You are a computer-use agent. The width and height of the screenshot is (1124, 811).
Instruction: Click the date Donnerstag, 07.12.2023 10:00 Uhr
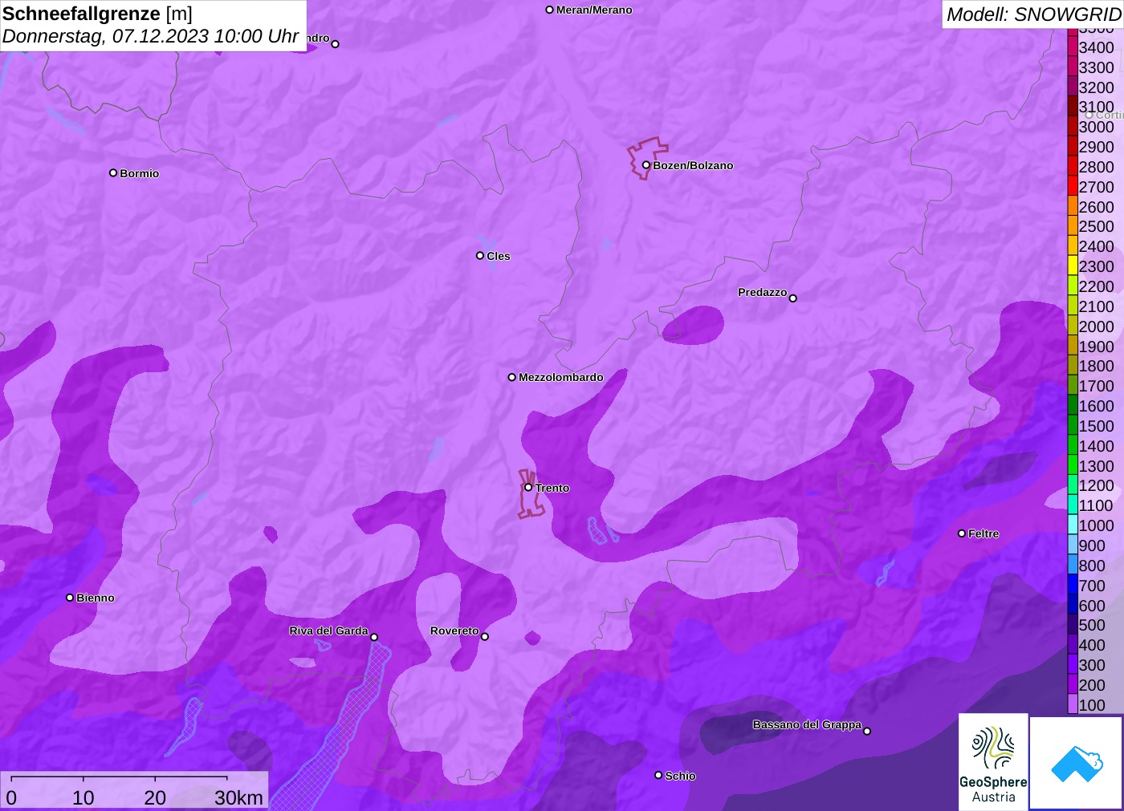tap(150, 36)
